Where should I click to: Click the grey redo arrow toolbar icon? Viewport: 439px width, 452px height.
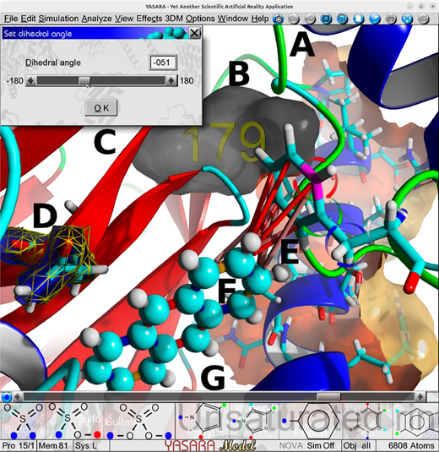pyautogui.click(x=310, y=19)
